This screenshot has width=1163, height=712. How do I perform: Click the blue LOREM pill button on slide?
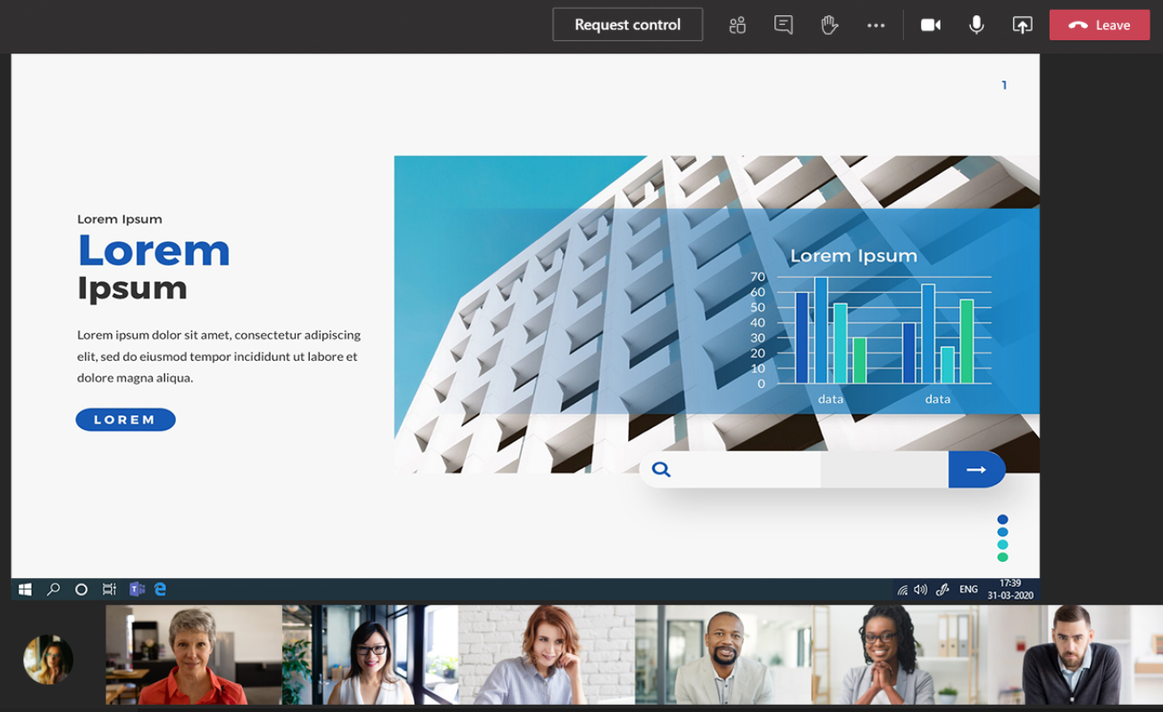pyautogui.click(x=125, y=420)
